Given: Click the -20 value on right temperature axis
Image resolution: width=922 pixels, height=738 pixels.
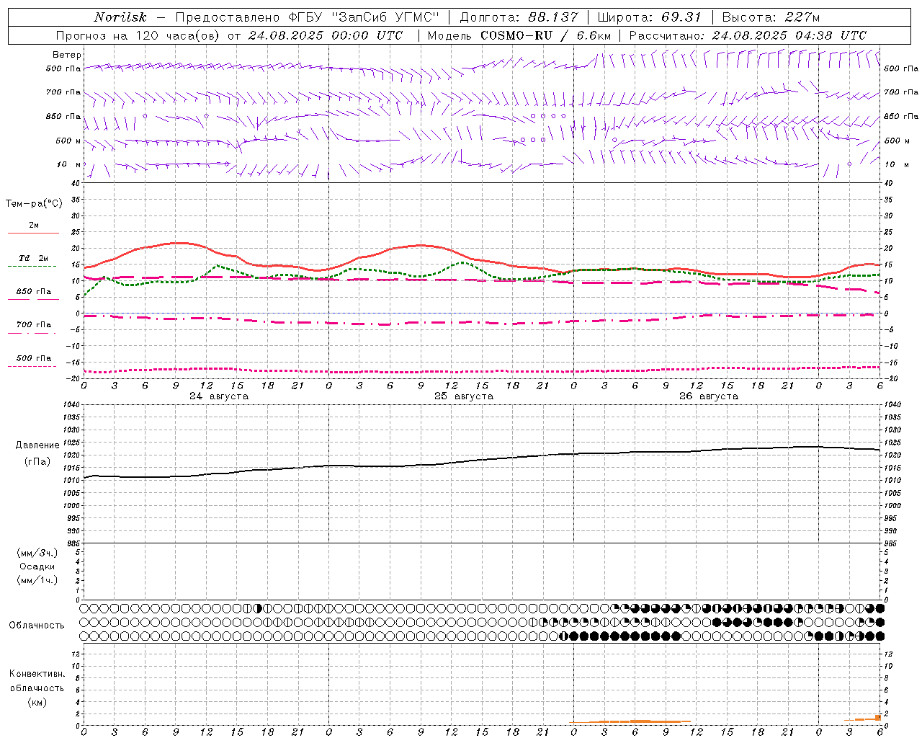Looking at the screenshot, I should click(889, 378).
